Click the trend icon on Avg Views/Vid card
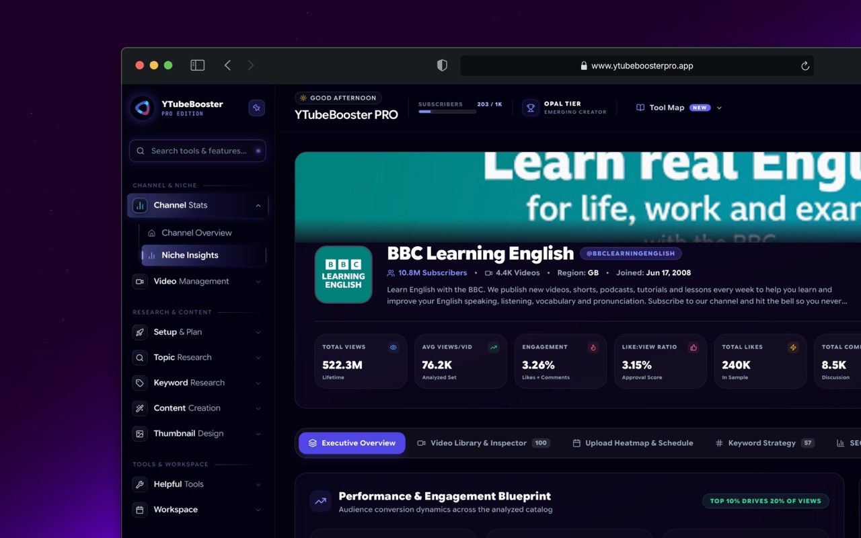Viewport: 861px width, 538px height. tap(493, 348)
